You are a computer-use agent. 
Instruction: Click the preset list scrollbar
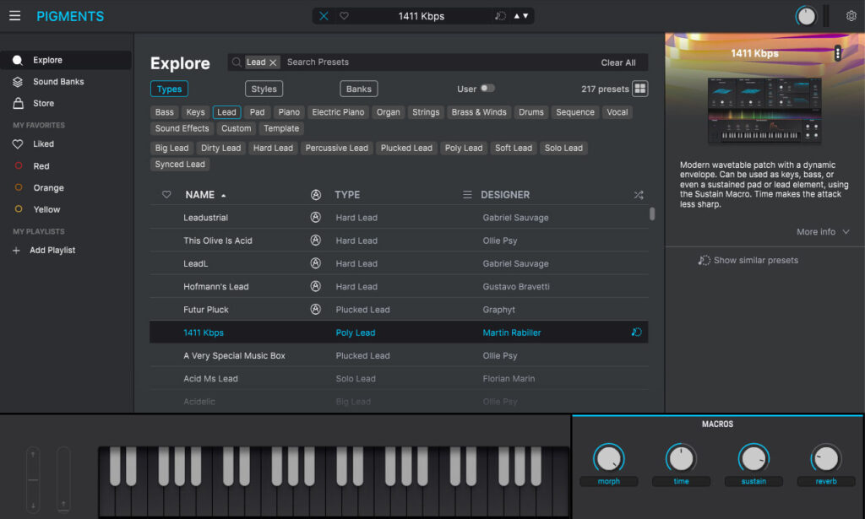click(652, 214)
